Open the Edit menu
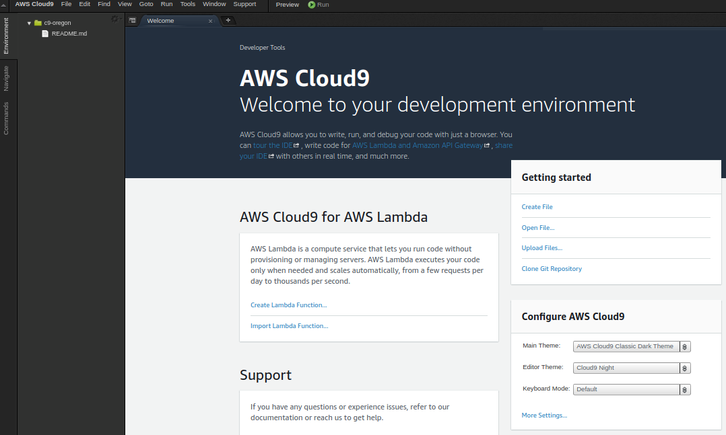 [x=85, y=4]
